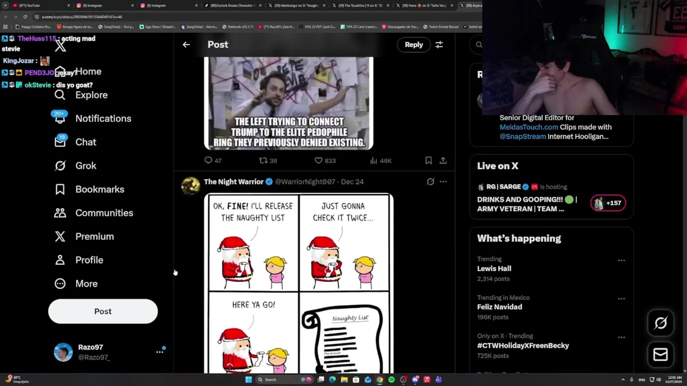Click the large Post button in the sidebar

click(x=103, y=311)
